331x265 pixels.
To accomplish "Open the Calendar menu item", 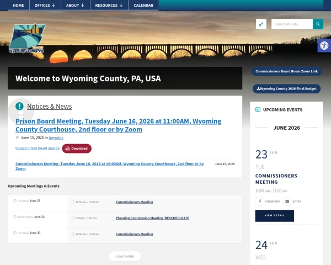I will (143, 6).
